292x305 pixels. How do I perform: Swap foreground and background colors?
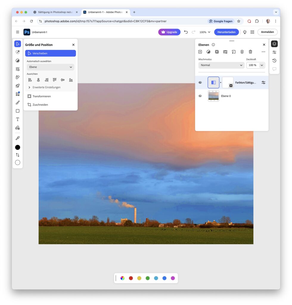coord(18,155)
